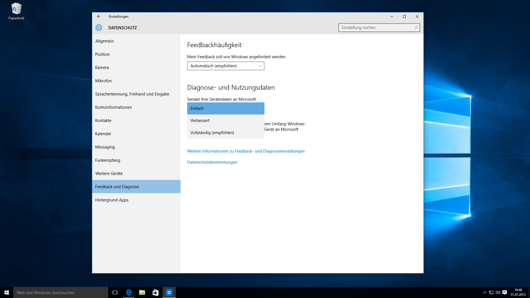Click the volume tray icon
530x298 pixels.
coord(498,293)
